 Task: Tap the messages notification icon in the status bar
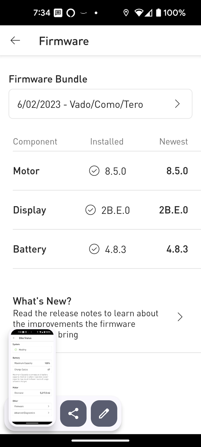[x=58, y=13]
